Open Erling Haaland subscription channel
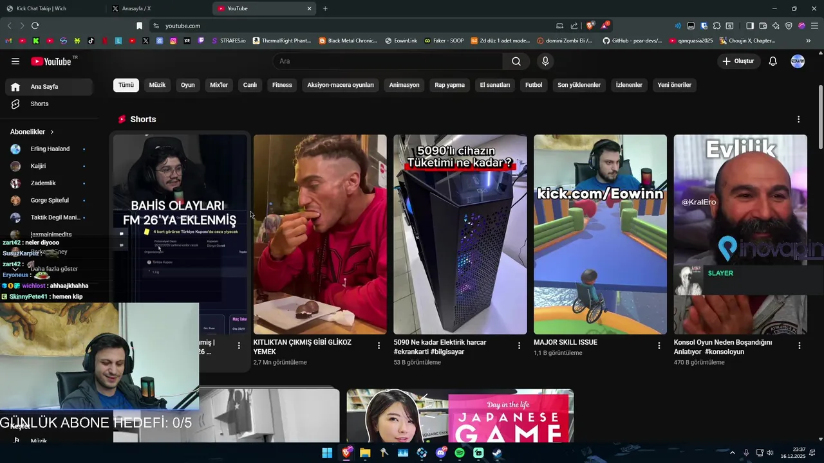The image size is (824, 463). click(x=49, y=149)
